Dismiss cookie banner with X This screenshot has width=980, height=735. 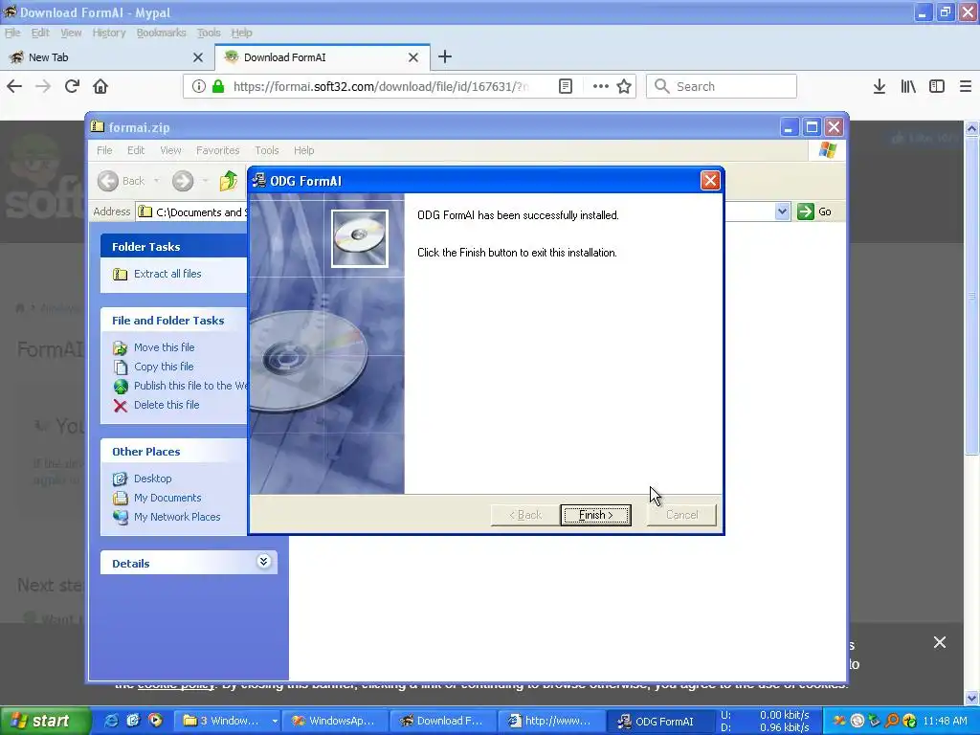[x=940, y=642]
